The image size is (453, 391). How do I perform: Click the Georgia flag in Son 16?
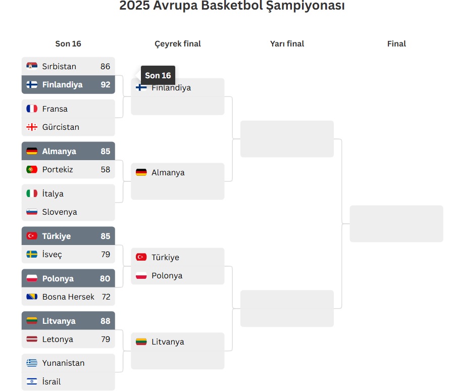(x=32, y=127)
